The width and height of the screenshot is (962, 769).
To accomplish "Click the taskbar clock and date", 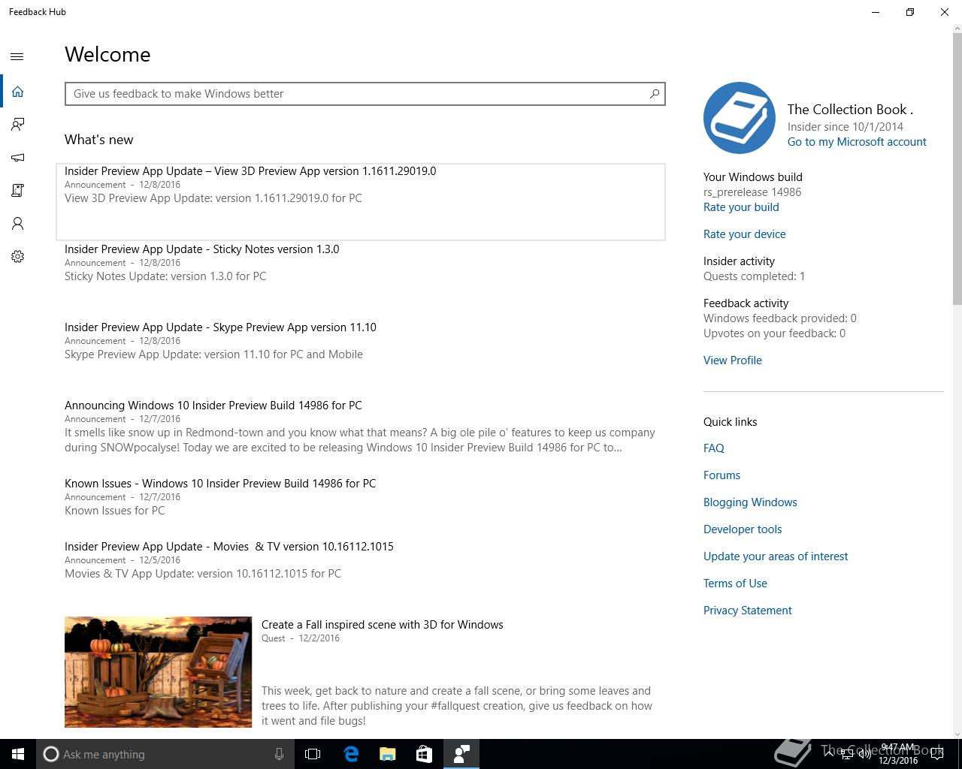I will point(898,754).
